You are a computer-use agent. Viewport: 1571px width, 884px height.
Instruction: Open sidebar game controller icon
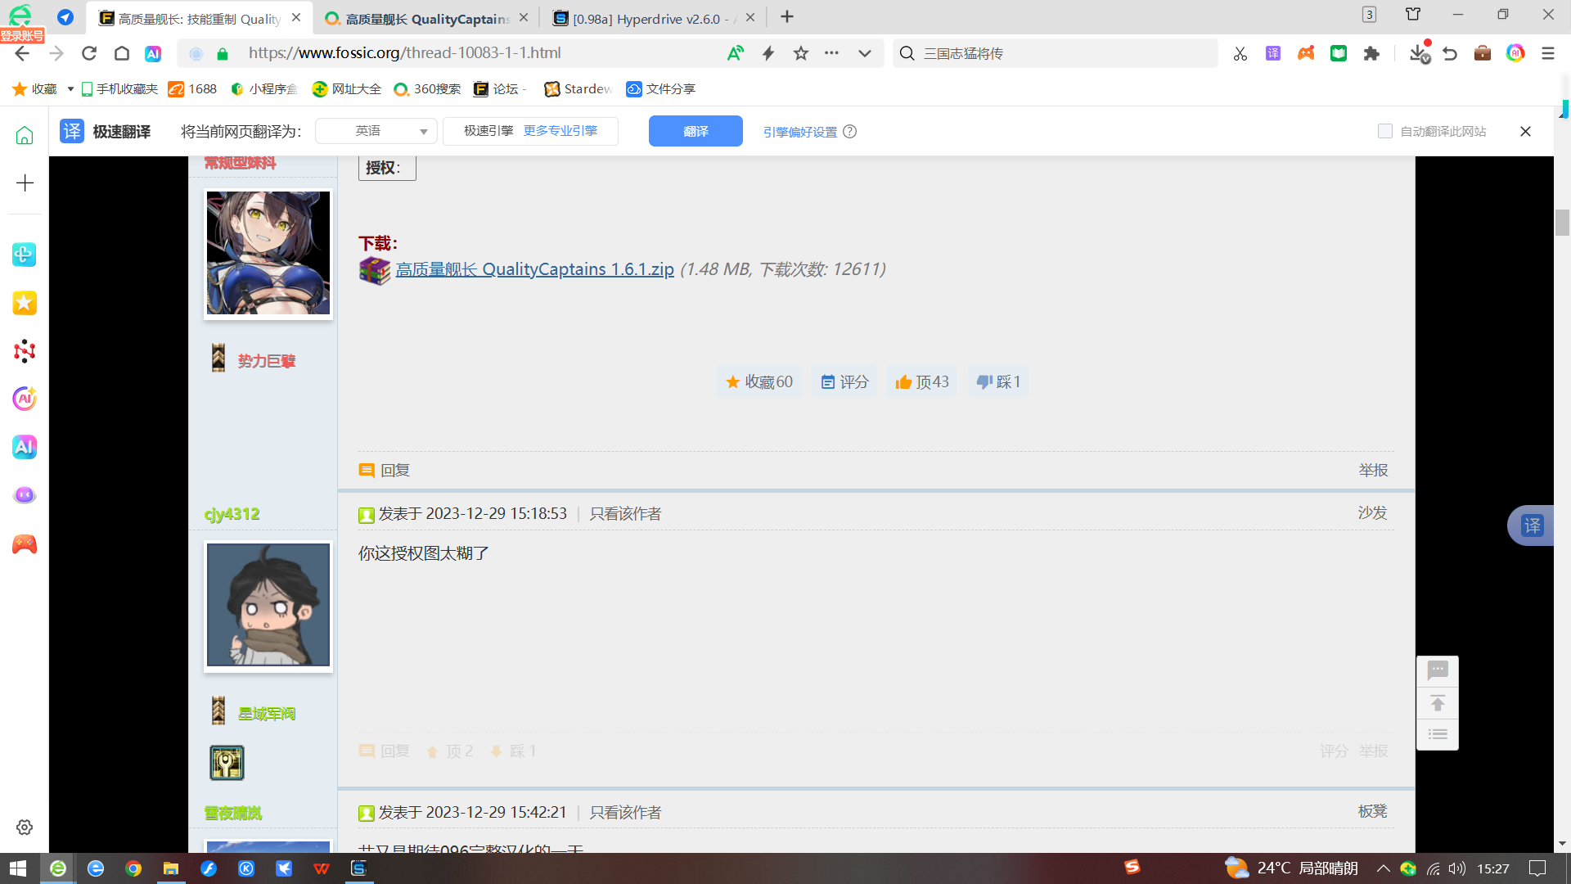tap(25, 544)
